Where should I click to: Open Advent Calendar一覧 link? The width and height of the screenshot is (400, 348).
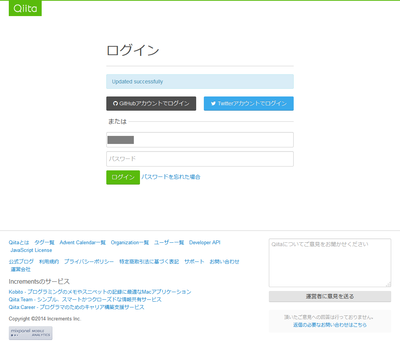(x=83, y=243)
